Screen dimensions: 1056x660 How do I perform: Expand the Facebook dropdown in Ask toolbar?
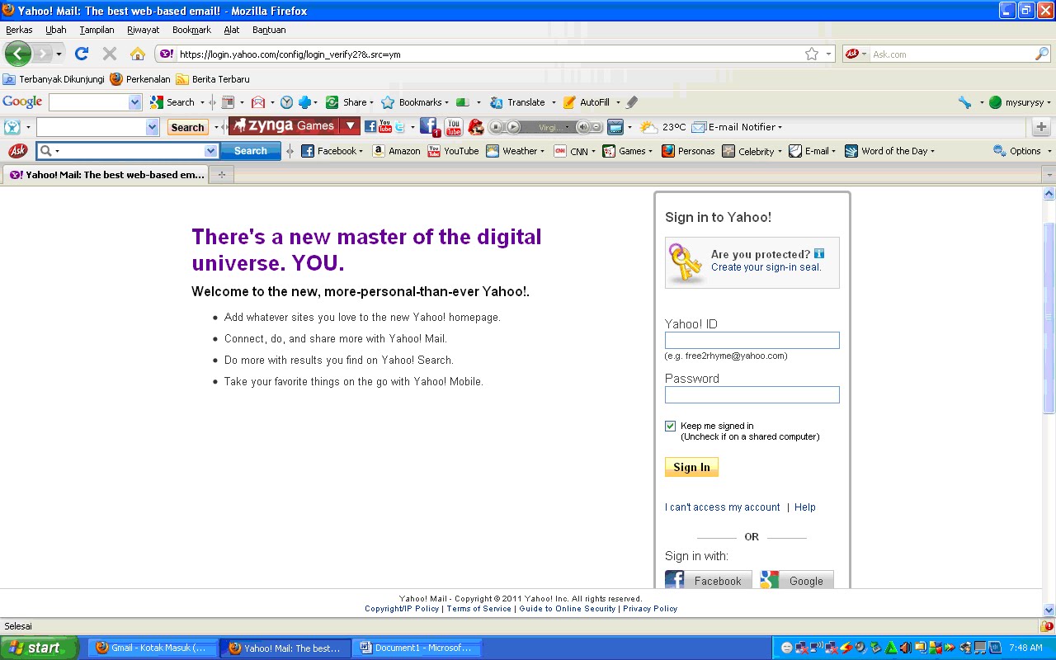361,151
